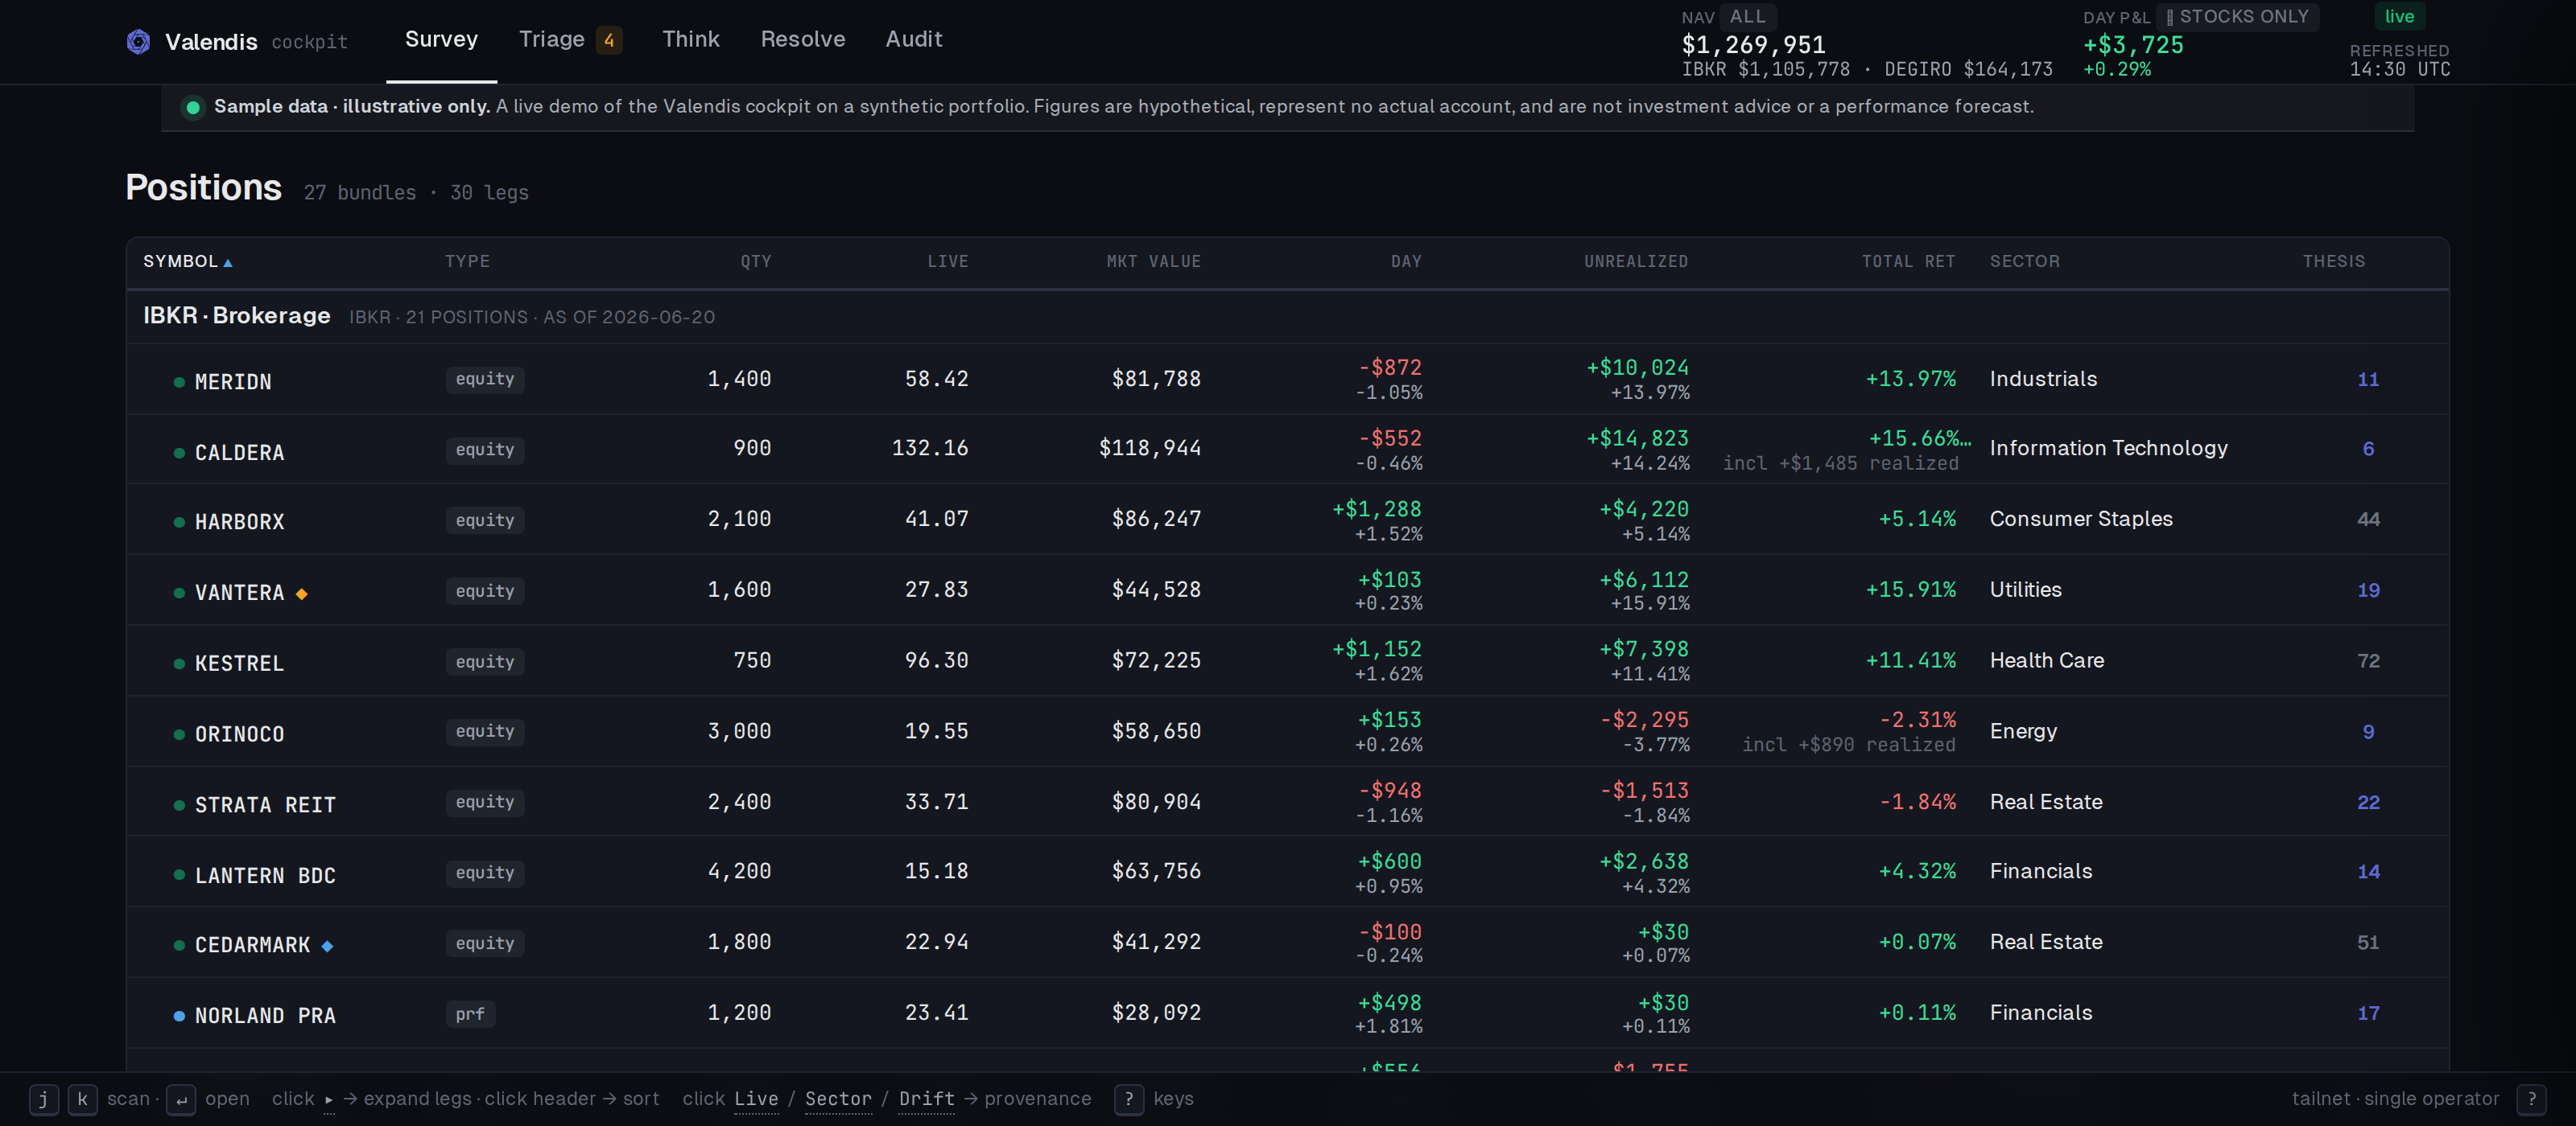2576x1126 pixels.
Task: Sort by DAY column header
Action: pyautogui.click(x=1405, y=261)
